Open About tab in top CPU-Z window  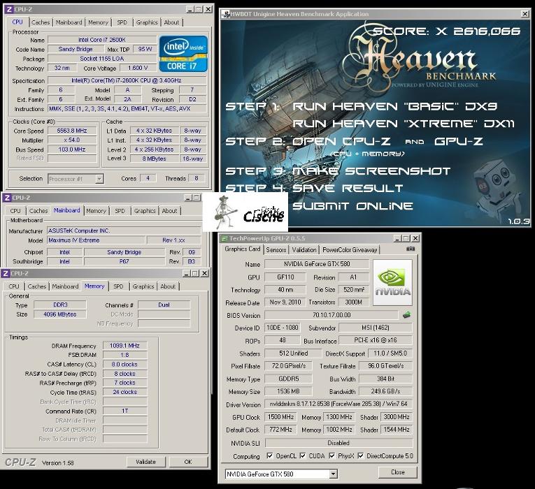pyautogui.click(x=171, y=22)
